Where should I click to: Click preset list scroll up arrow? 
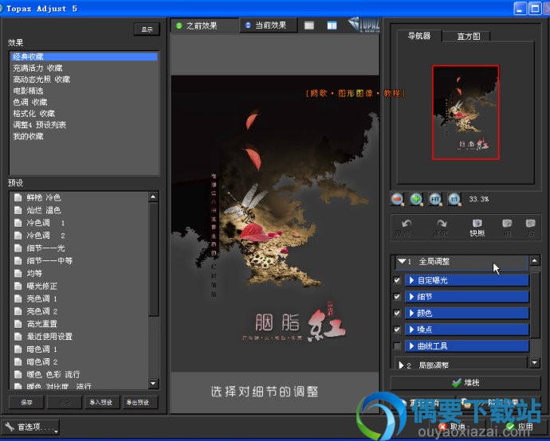pyautogui.click(x=153, y=197)
